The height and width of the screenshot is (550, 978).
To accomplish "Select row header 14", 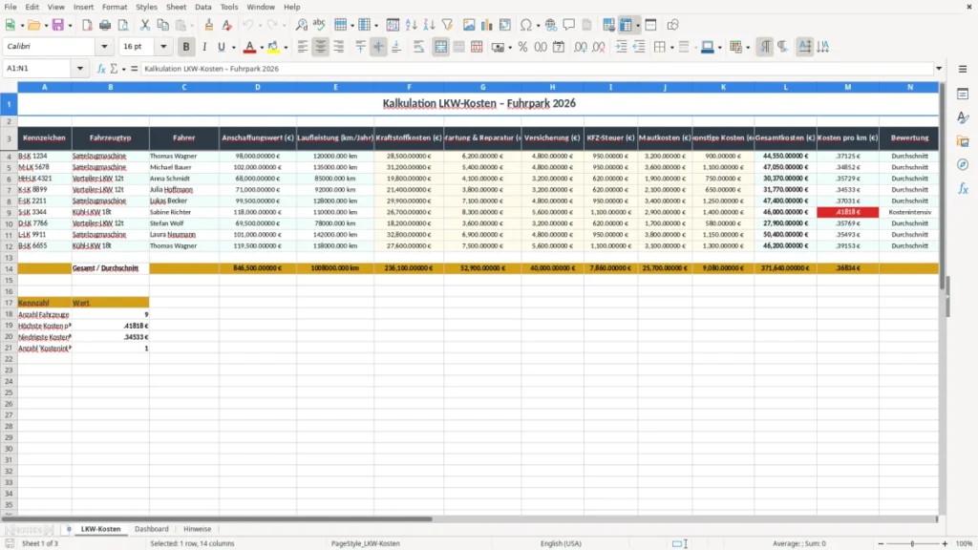I will (9, 268).
